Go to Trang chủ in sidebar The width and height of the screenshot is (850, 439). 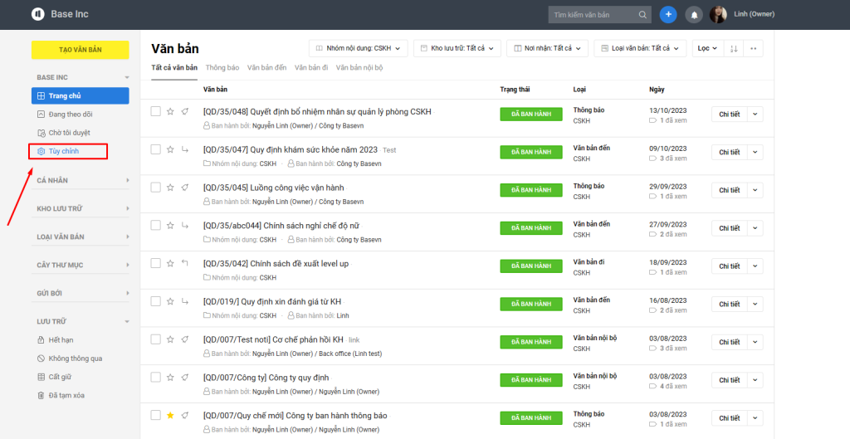[x=81, y=96]
